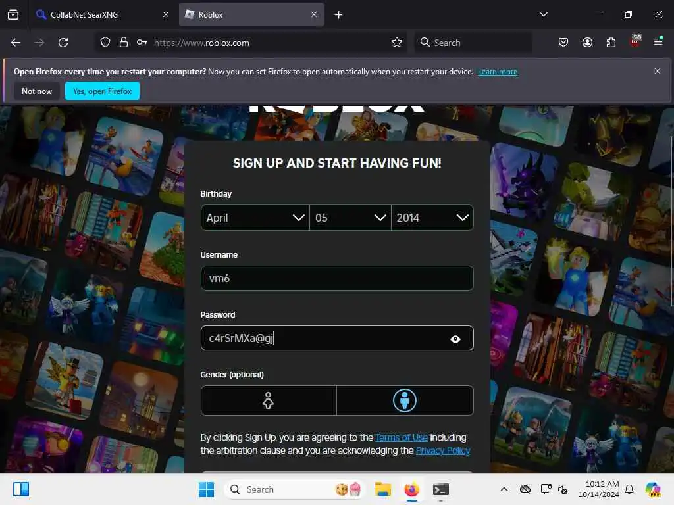
Task: Open the extensions puzzle icon
Action: point(611,43)
